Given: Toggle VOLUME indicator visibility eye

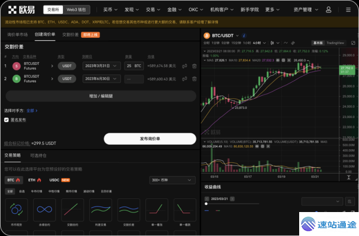Looking at the screenshot, I should tap(257, 146).
